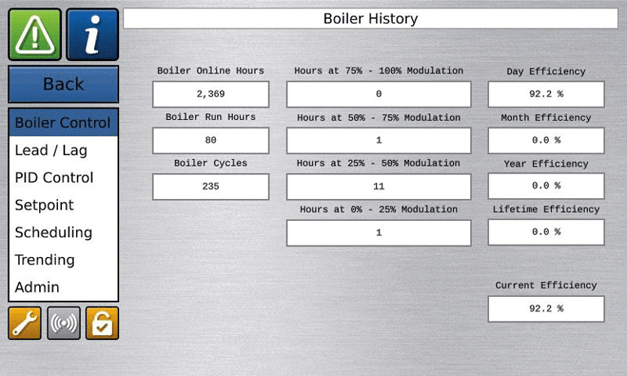
Task: Select Boiler Control in the sidebar menu
Action: click(63, 123)
